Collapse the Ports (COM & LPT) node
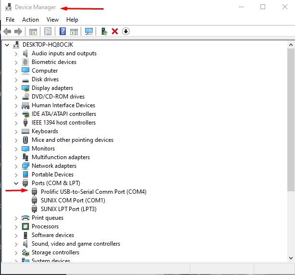Viewport: 295px width, 275px height. tap(16, 183)
